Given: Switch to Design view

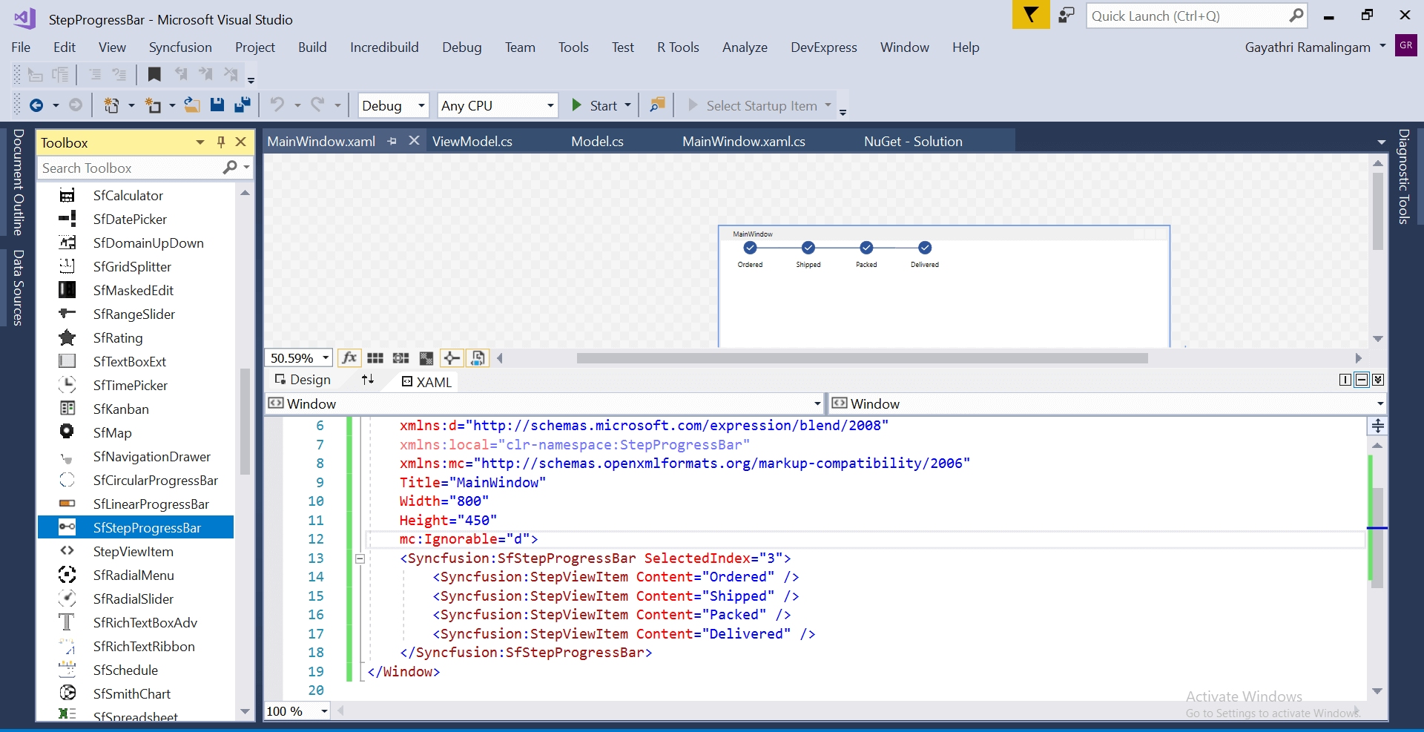Looking at the screenshot, I should (309, 380).
